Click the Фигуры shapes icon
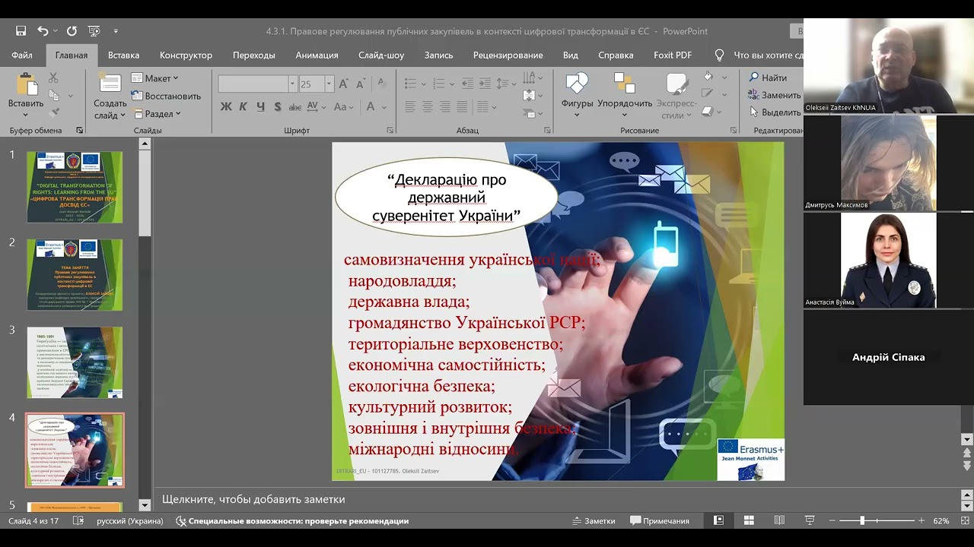Viewport: 974px width, 547px height. 577,84
